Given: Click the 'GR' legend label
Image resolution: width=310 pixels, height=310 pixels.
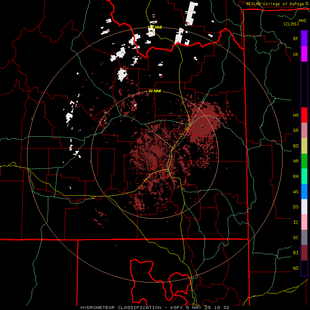Looking at the screenshot, I should click(296, 131).
